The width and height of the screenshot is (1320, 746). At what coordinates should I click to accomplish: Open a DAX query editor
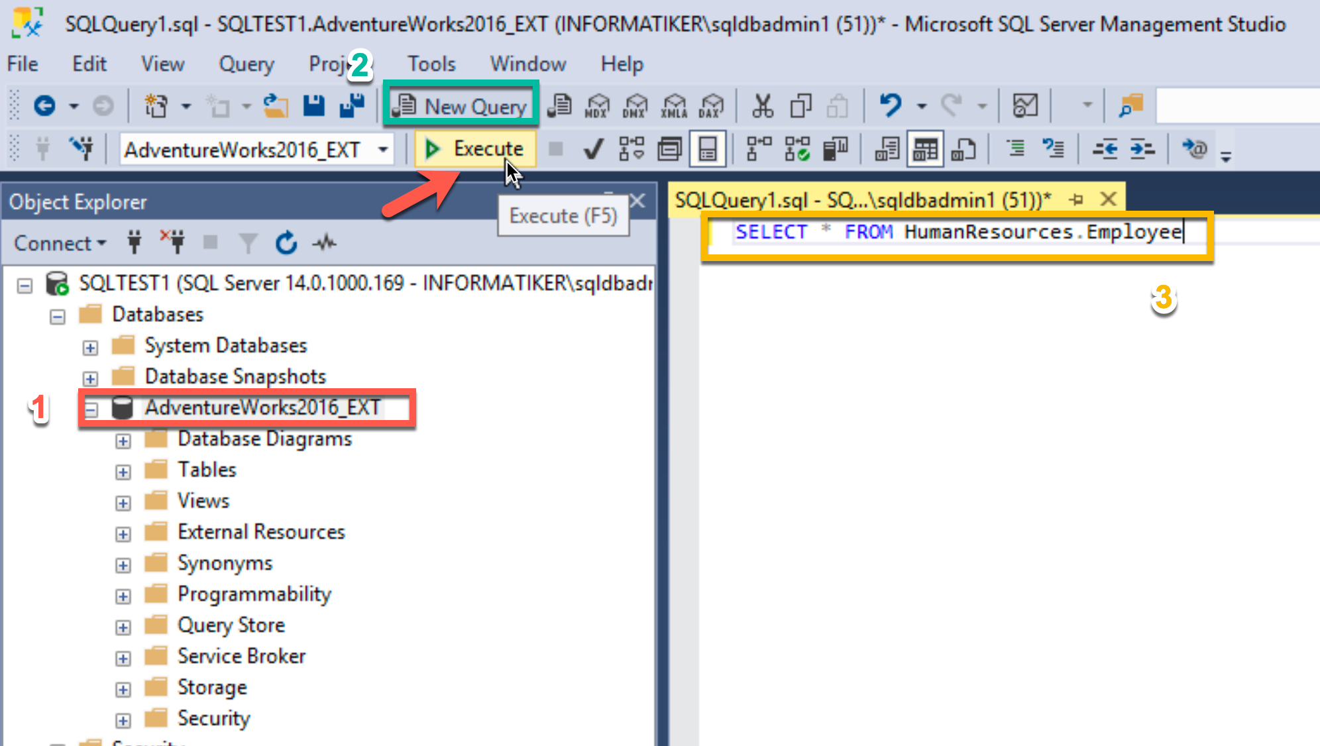712,106
